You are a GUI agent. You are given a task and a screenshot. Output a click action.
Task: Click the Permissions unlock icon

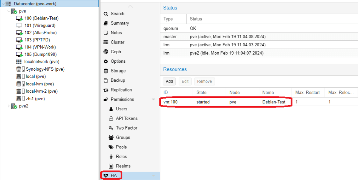tap(106, 100)
